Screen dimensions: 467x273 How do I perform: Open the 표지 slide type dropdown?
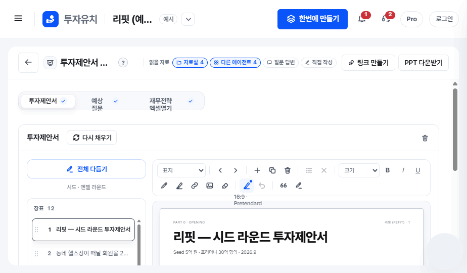click(181, 170)
